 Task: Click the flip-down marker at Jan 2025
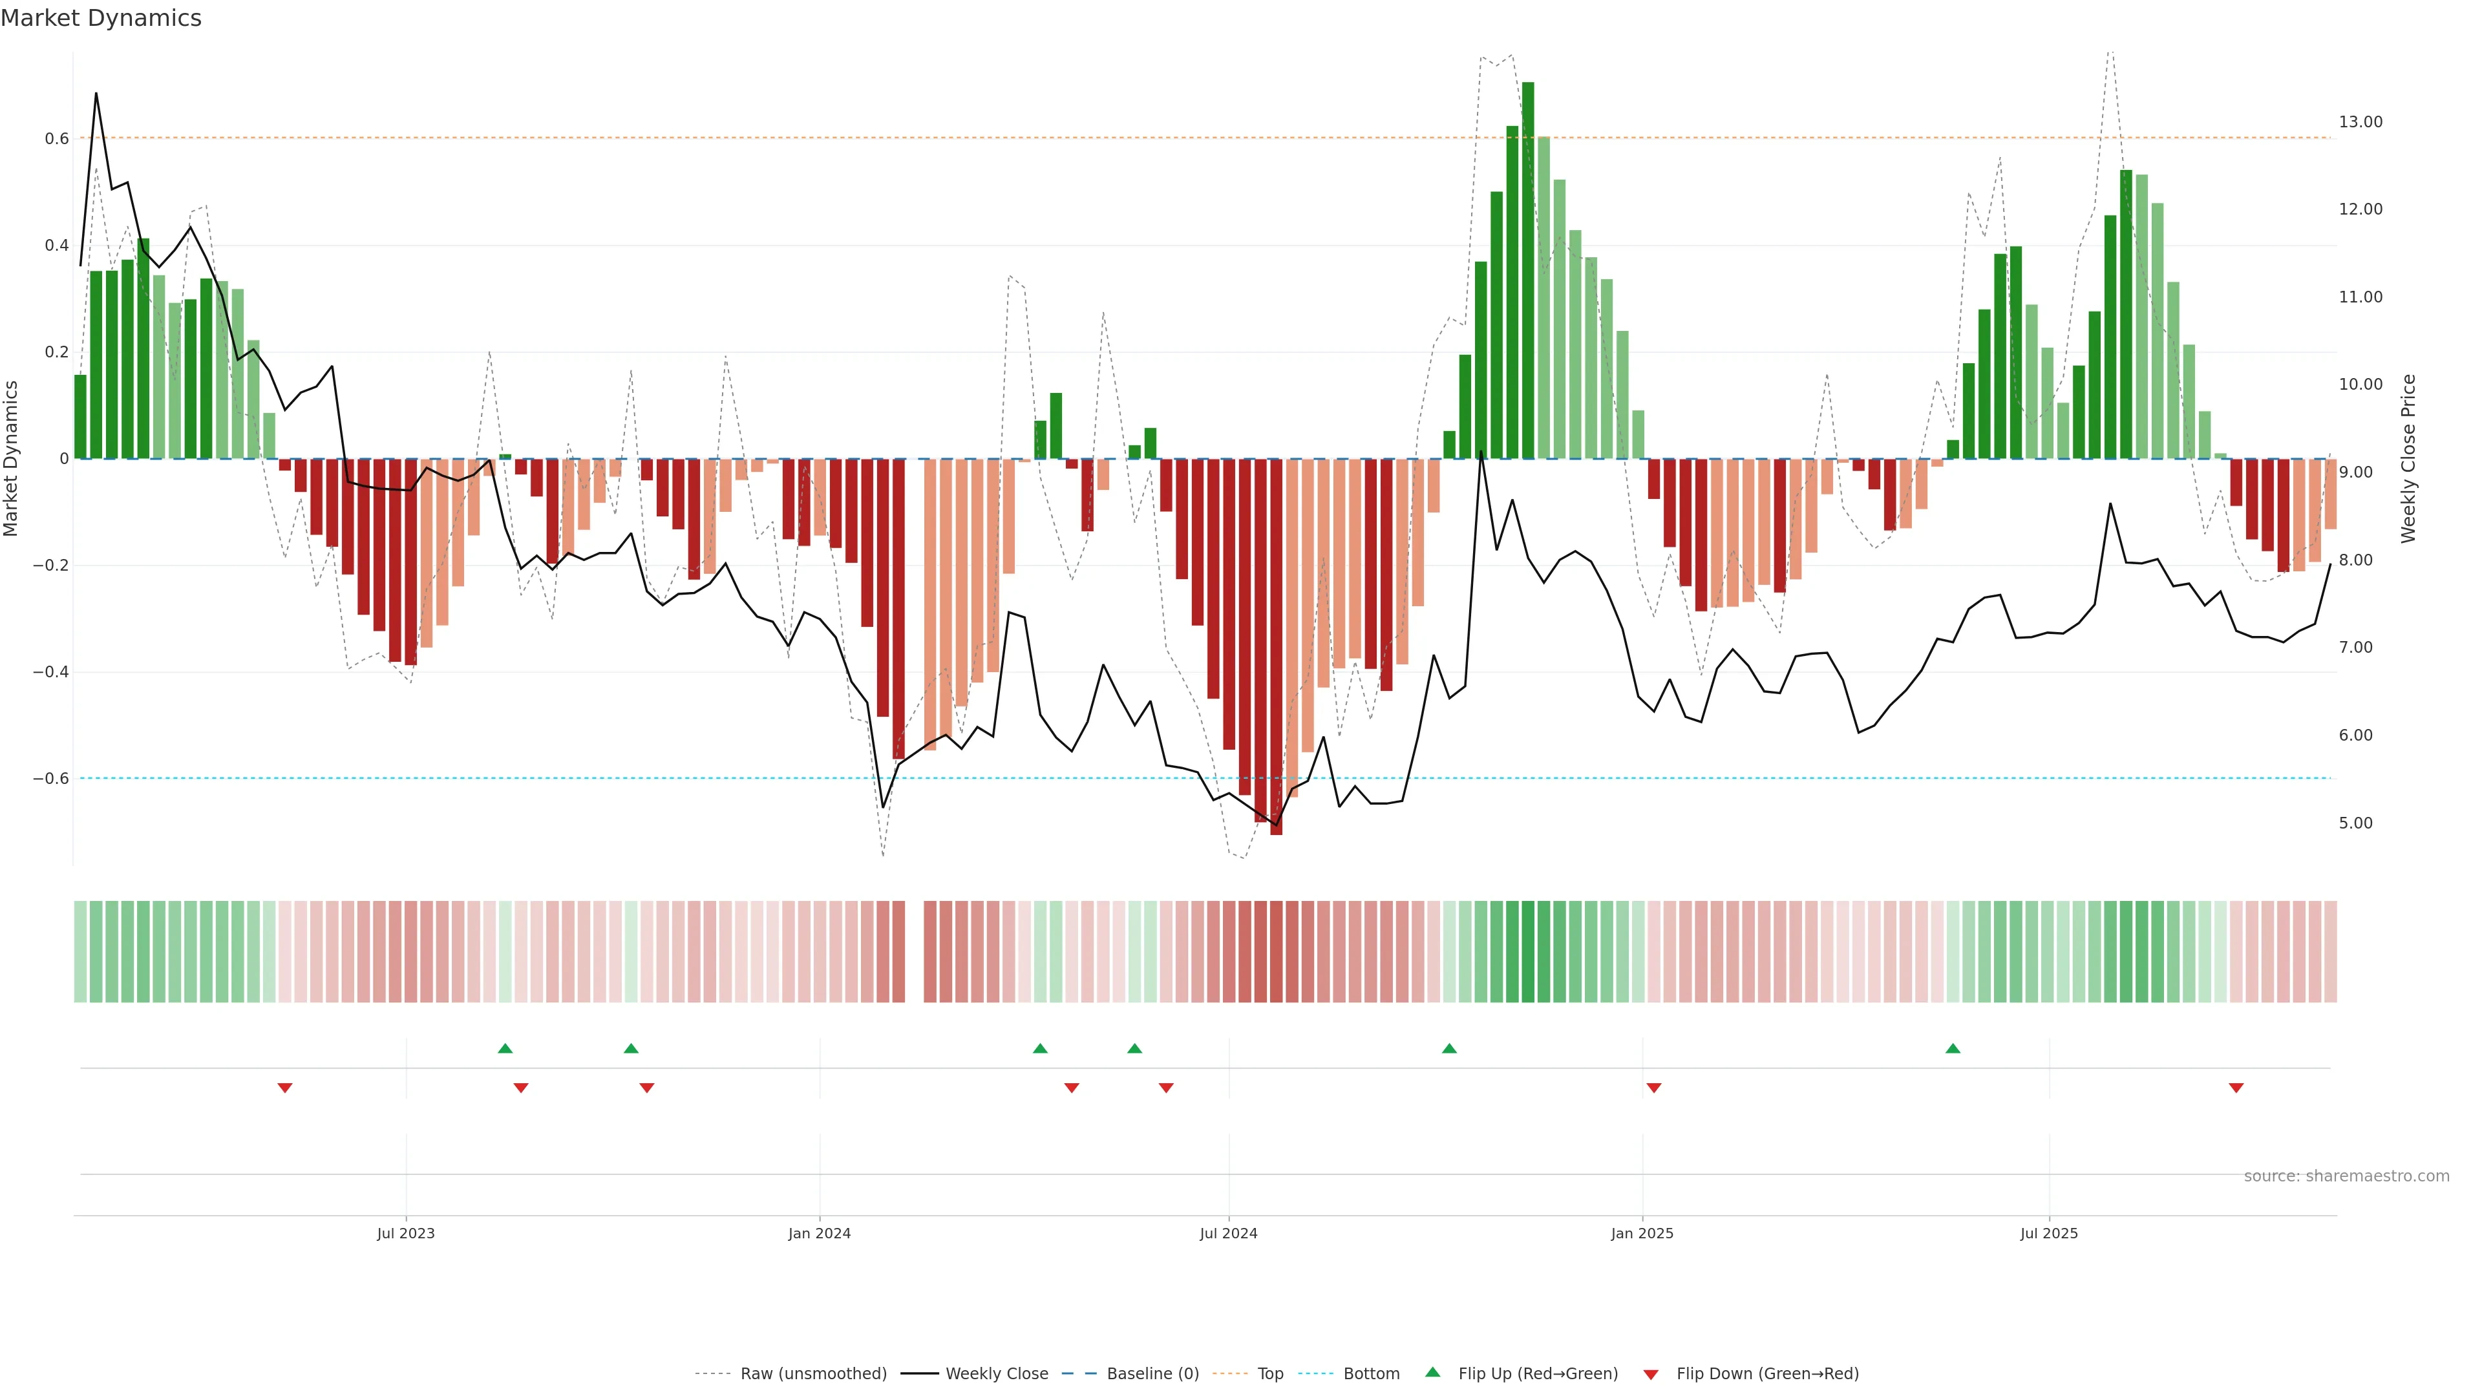click(x=1653, y=1088)
